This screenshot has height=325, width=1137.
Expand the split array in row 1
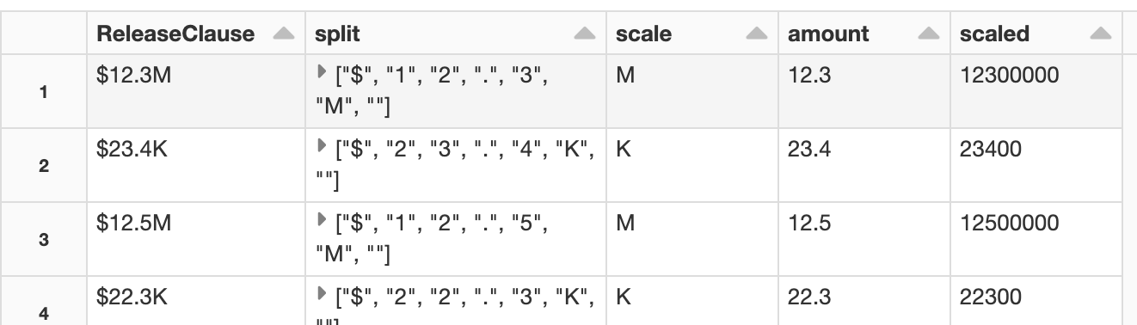322,77
